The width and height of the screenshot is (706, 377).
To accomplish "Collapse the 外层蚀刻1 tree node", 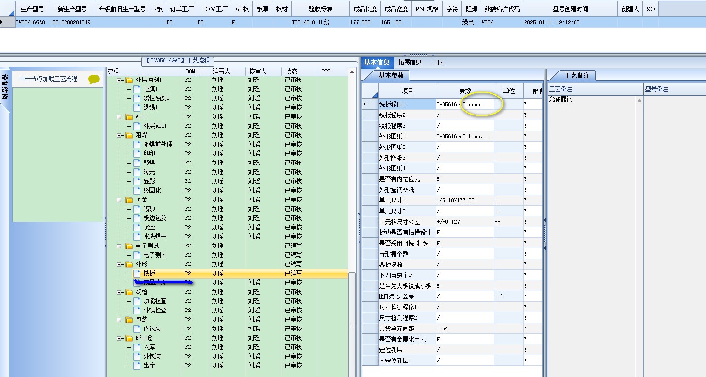I will coord(120,80).
